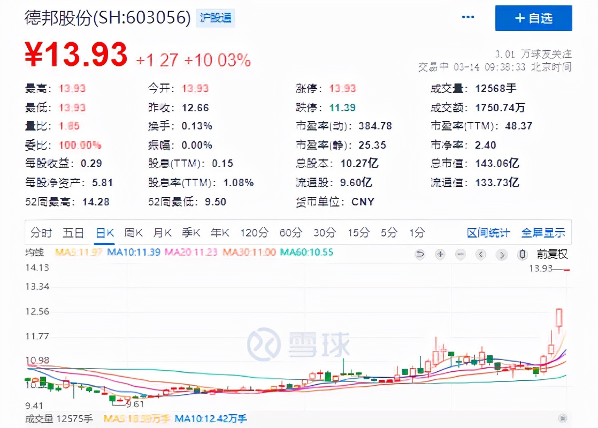This screenshot has height=428, width=598.
Task: Switch to the 15分 chart tab
Action: coord(358,232)
